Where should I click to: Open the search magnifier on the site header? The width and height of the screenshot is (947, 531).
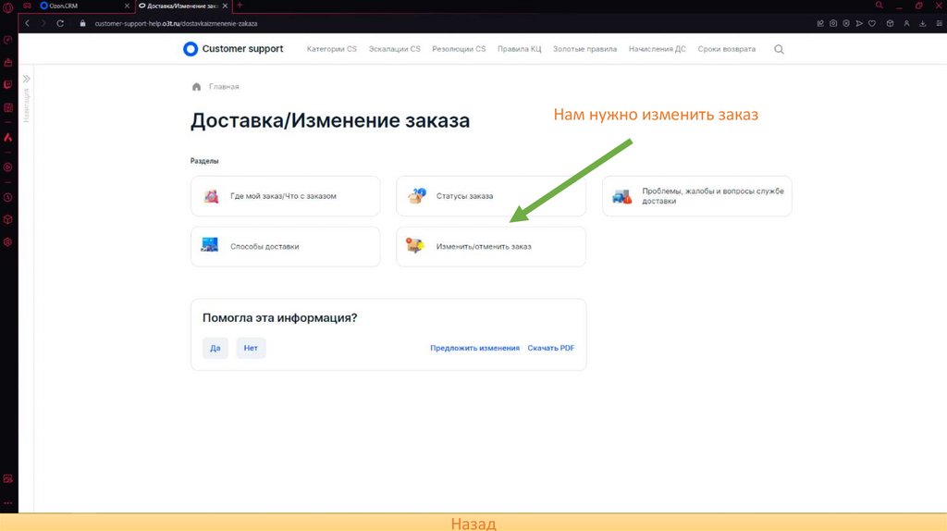click(779, 49)
